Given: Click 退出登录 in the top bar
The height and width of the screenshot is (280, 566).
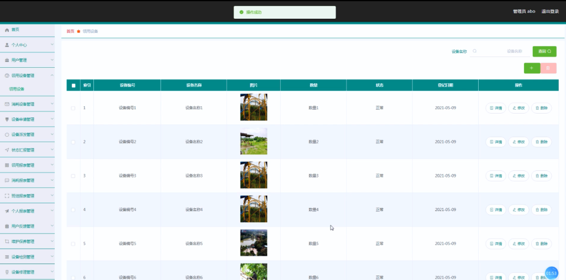Looking at the screenshot, I should click(550, 12).
